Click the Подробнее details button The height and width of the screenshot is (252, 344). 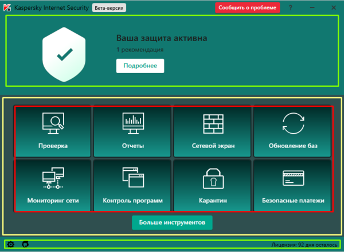click(x=140, y=66)
